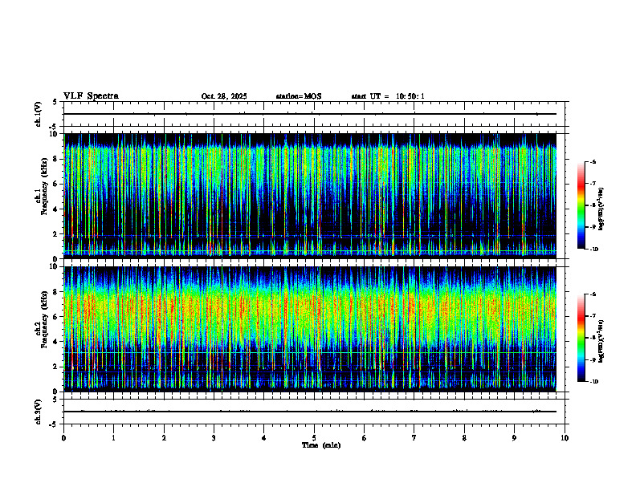
Task: Click the "10" frequency tick on ch.2 axis
Action: point(55,266)
